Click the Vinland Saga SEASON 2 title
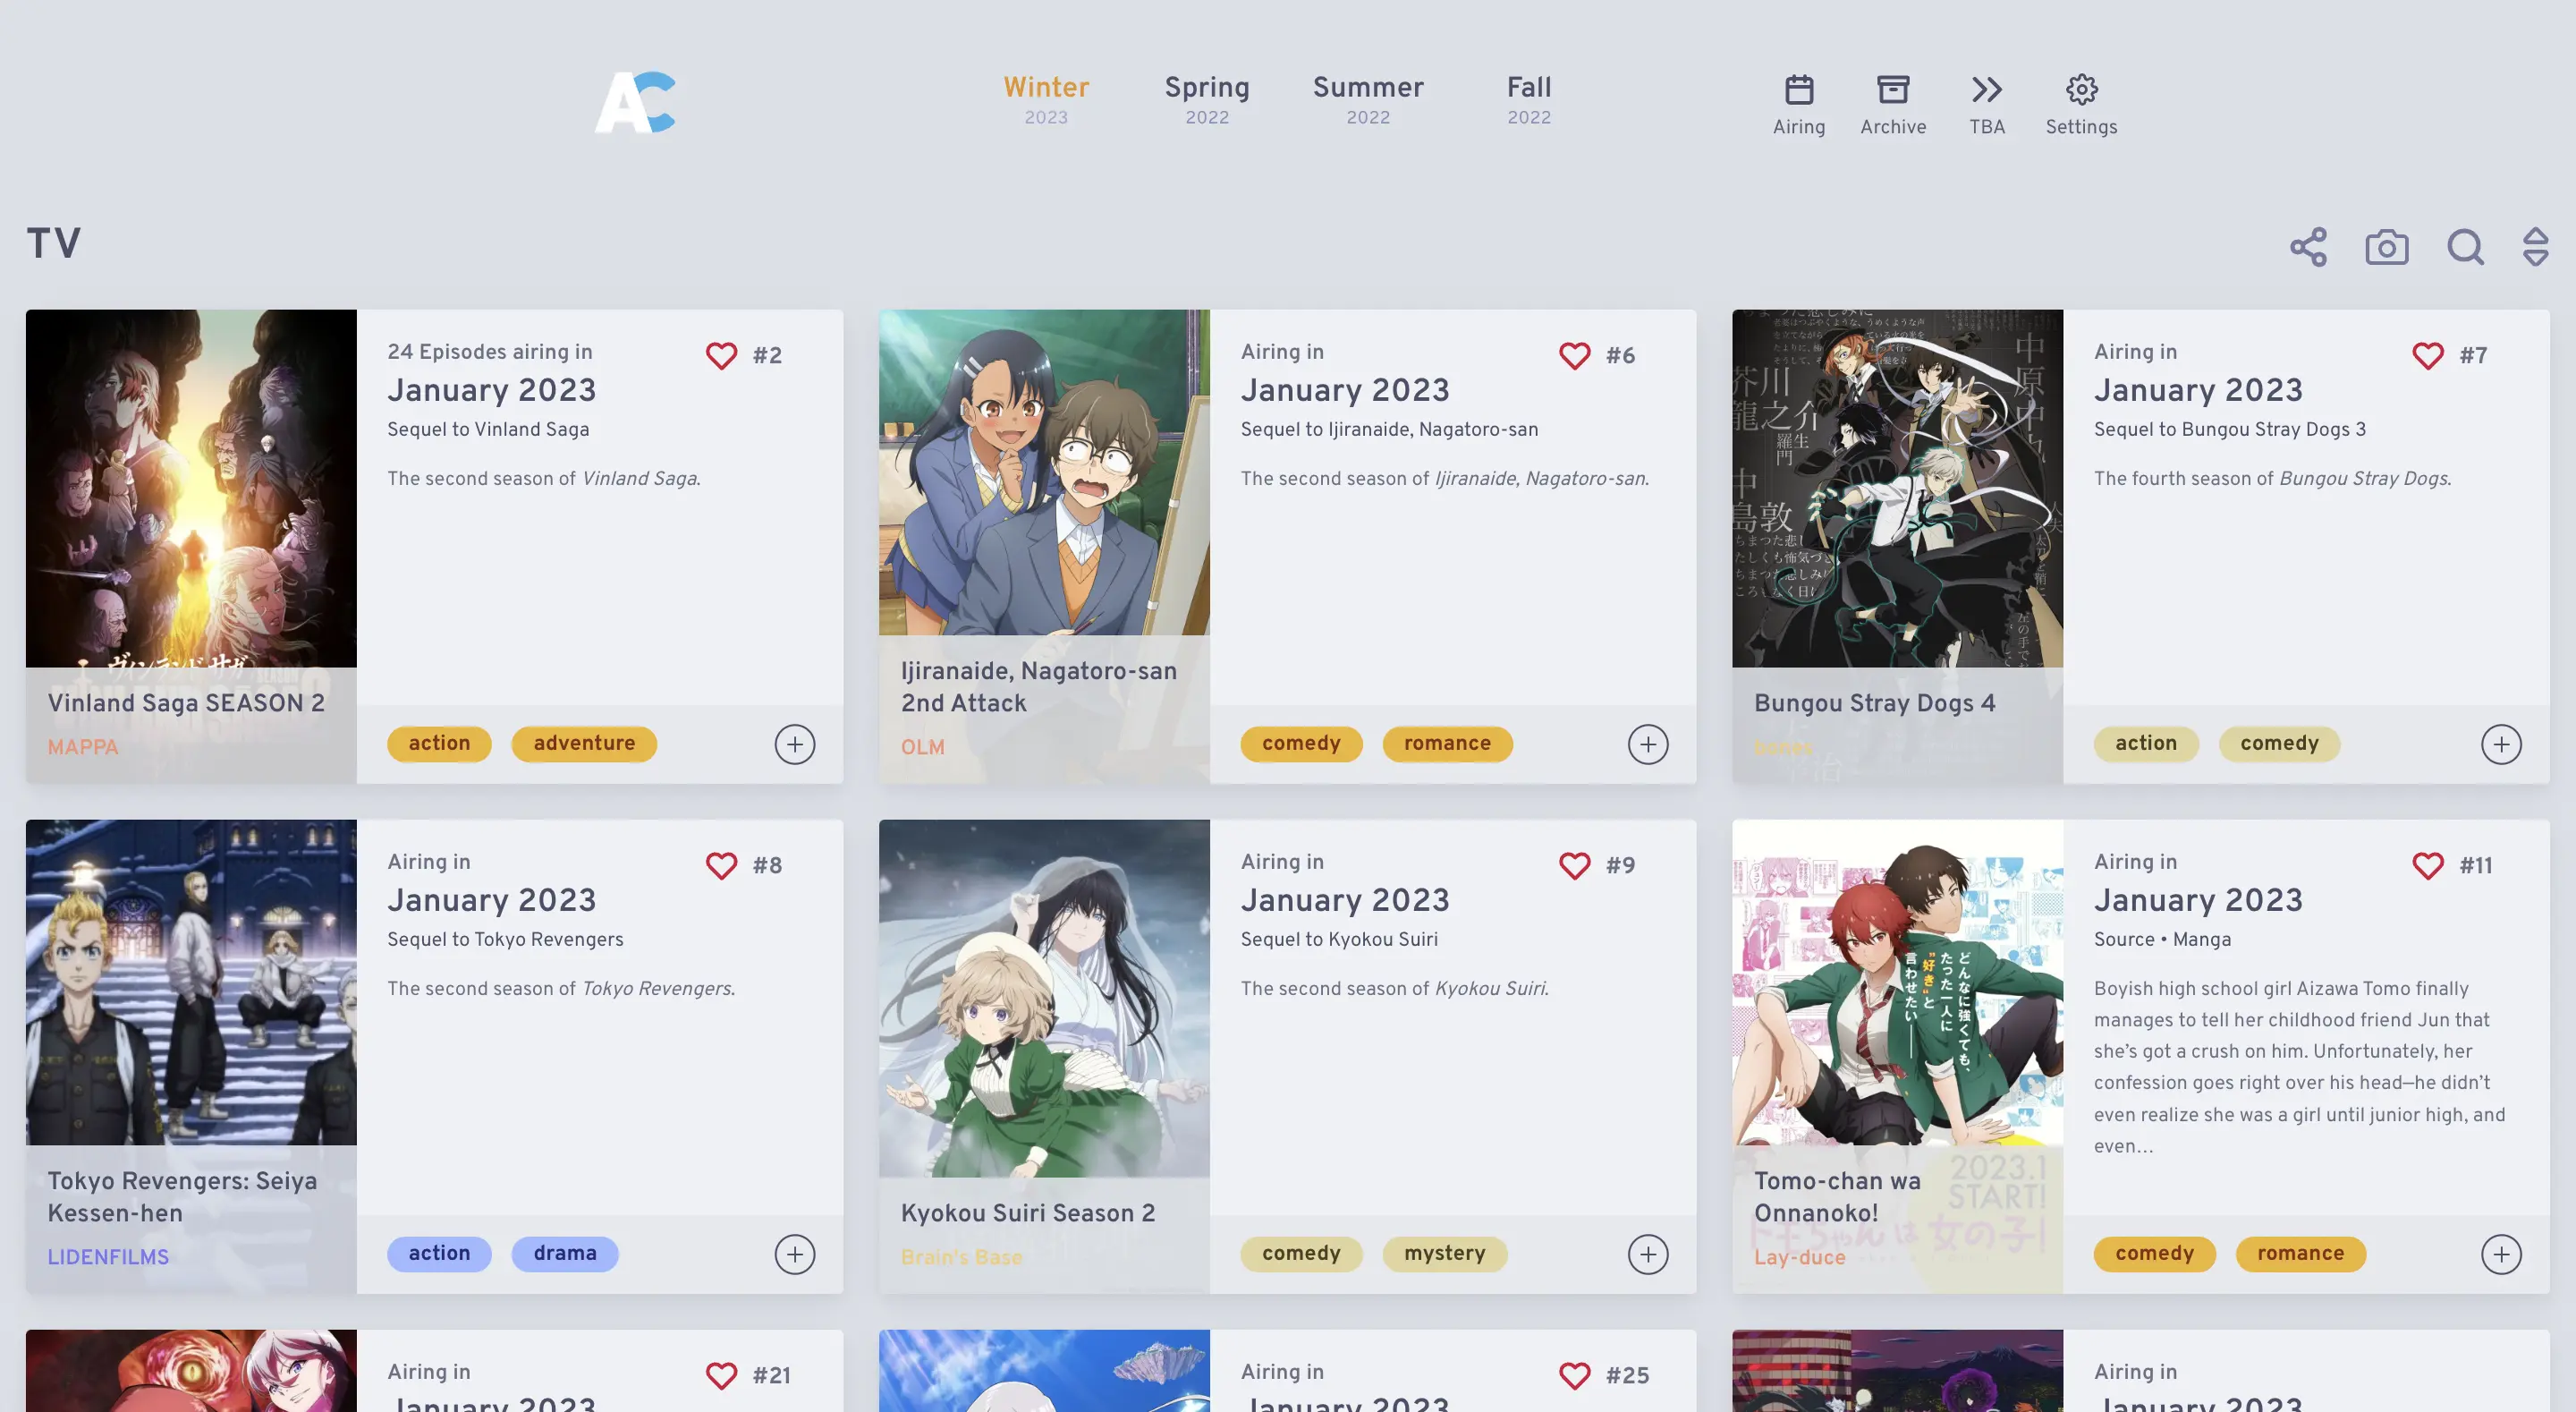This screenshot has height=1412, width=2576. 186,703
